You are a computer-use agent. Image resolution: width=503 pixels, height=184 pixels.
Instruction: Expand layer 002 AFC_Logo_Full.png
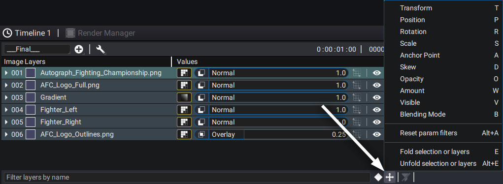coord(6,85)
